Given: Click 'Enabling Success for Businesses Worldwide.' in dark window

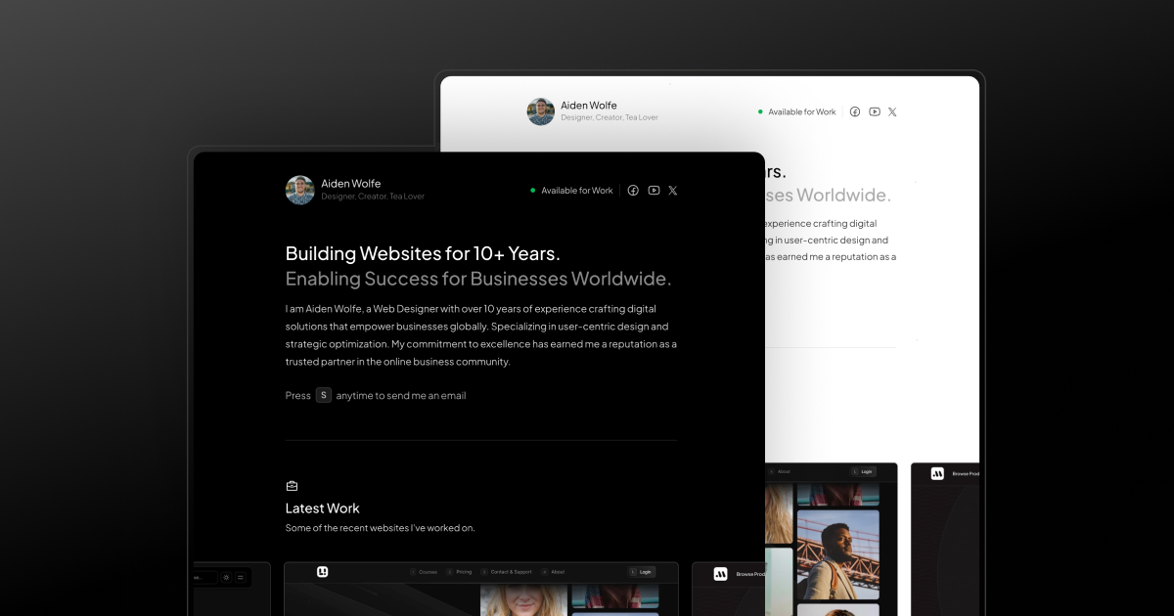Looking at the screenshot, I should pos(478,279).
